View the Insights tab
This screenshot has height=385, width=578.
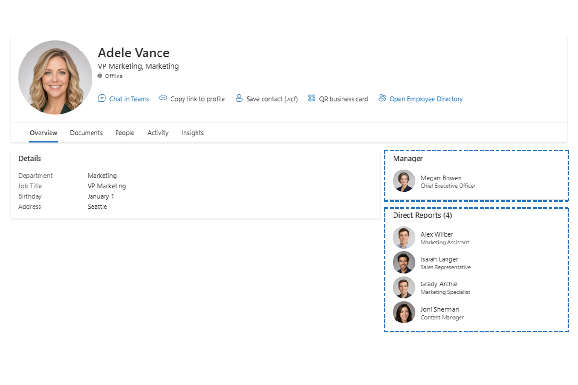click(193, 133)
